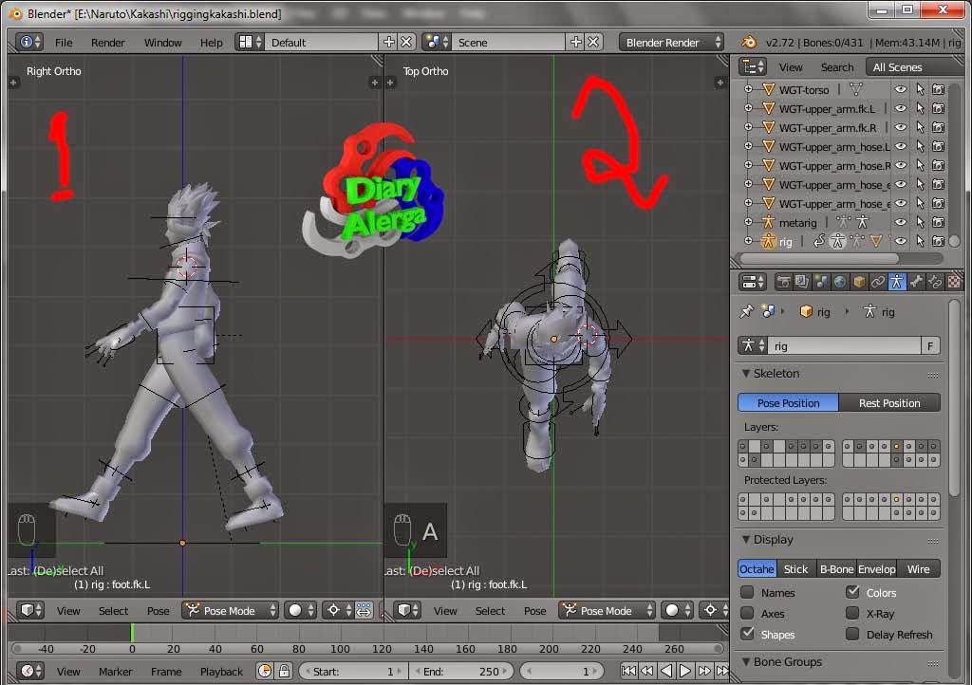Delete the current Scene with X button
Image resolution: width=972 pixels, height=685 pixels.
pos(593,42)
